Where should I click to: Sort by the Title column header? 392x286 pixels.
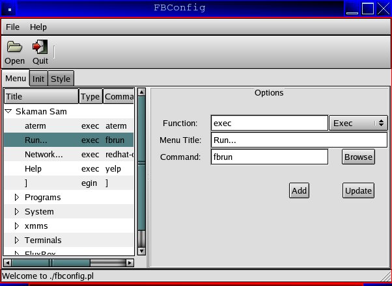41,96
